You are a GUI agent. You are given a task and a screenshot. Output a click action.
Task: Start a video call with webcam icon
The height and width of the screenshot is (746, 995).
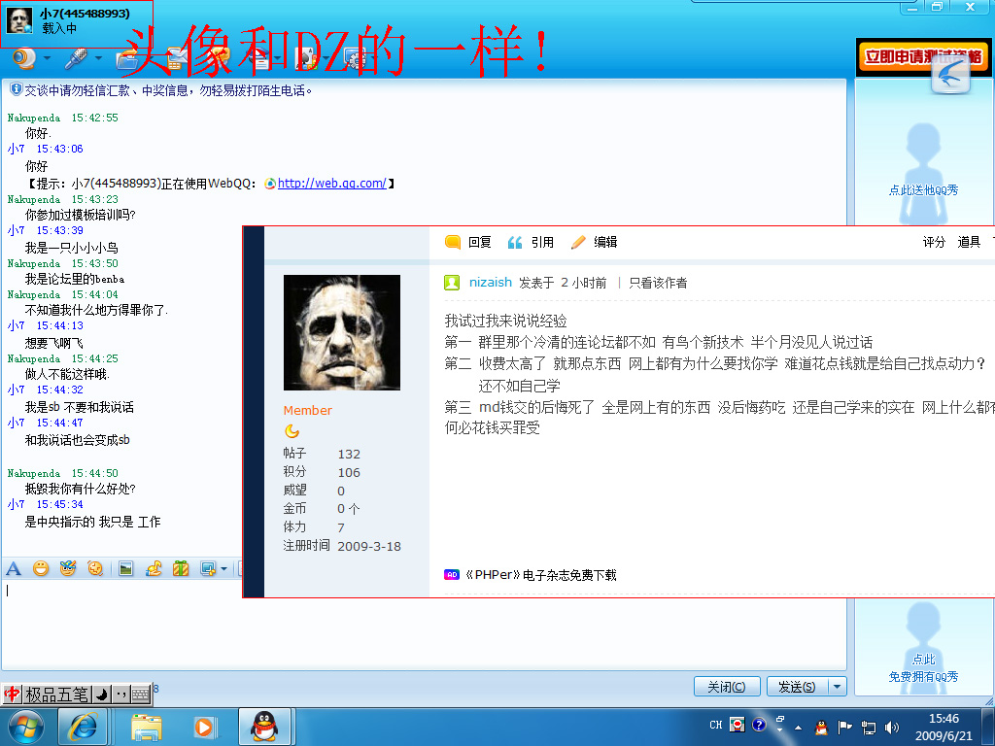point(24,58)
